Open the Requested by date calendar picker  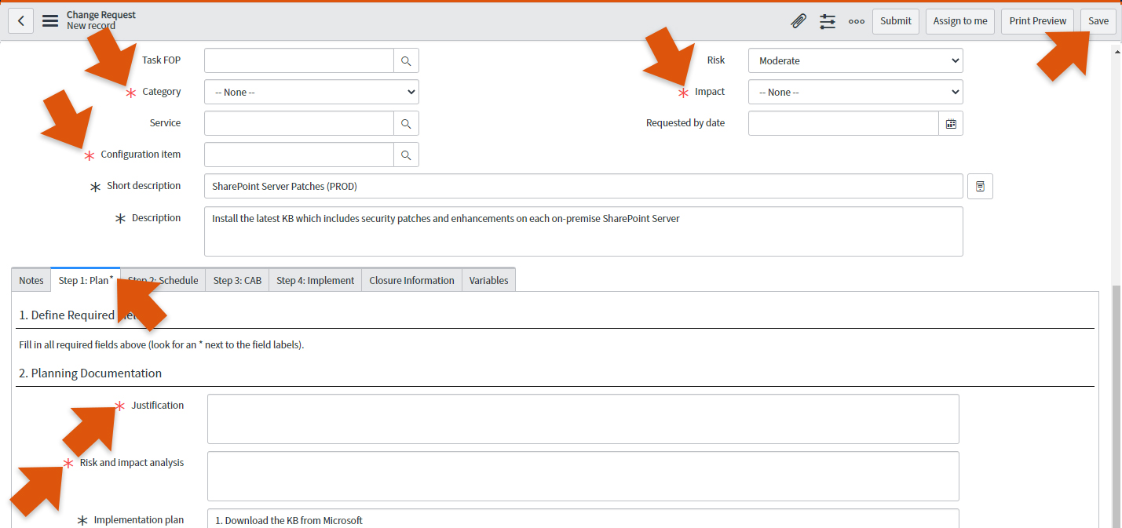[x=951, y=123]
